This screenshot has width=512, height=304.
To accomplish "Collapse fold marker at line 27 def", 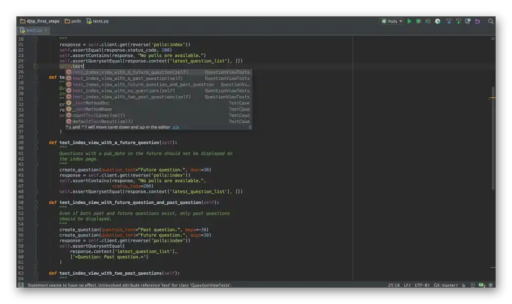I will (36, 77).
